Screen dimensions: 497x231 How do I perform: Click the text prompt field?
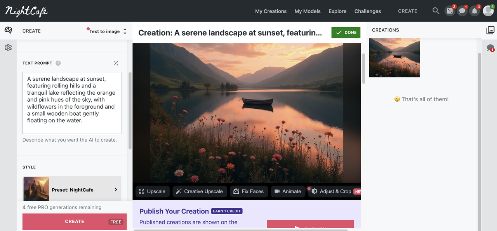click(72, 103)
